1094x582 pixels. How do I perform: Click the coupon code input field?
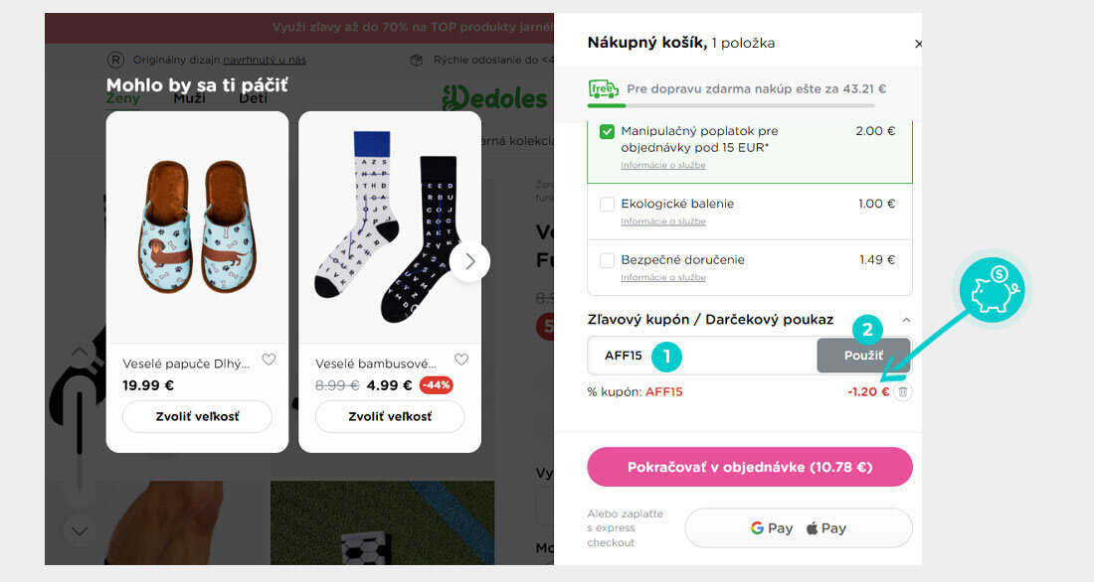(702, 356)
